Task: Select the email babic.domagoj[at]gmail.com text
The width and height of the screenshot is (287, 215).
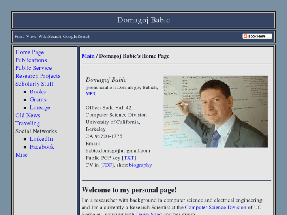Action: (x=118, y=151)
